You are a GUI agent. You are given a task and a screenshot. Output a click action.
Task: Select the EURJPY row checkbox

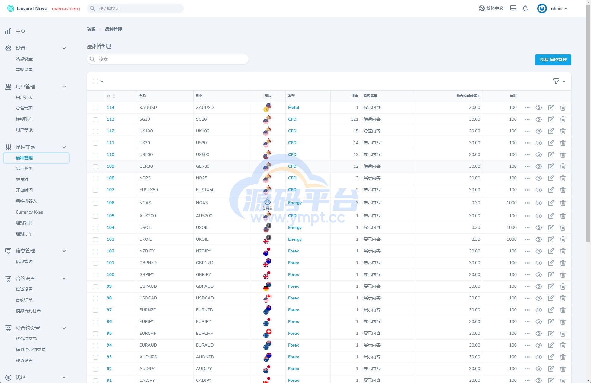pyautogui.click(x=95, y=322)
